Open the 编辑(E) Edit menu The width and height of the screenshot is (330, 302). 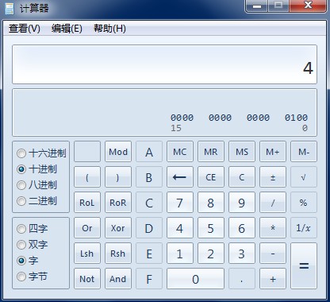[x=67, y=29]
